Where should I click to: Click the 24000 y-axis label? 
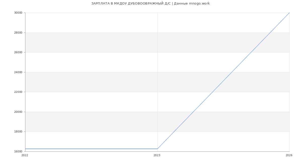19,72
